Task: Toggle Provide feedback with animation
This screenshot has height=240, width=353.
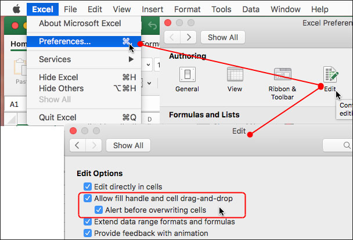Action: tap(88, 233)
